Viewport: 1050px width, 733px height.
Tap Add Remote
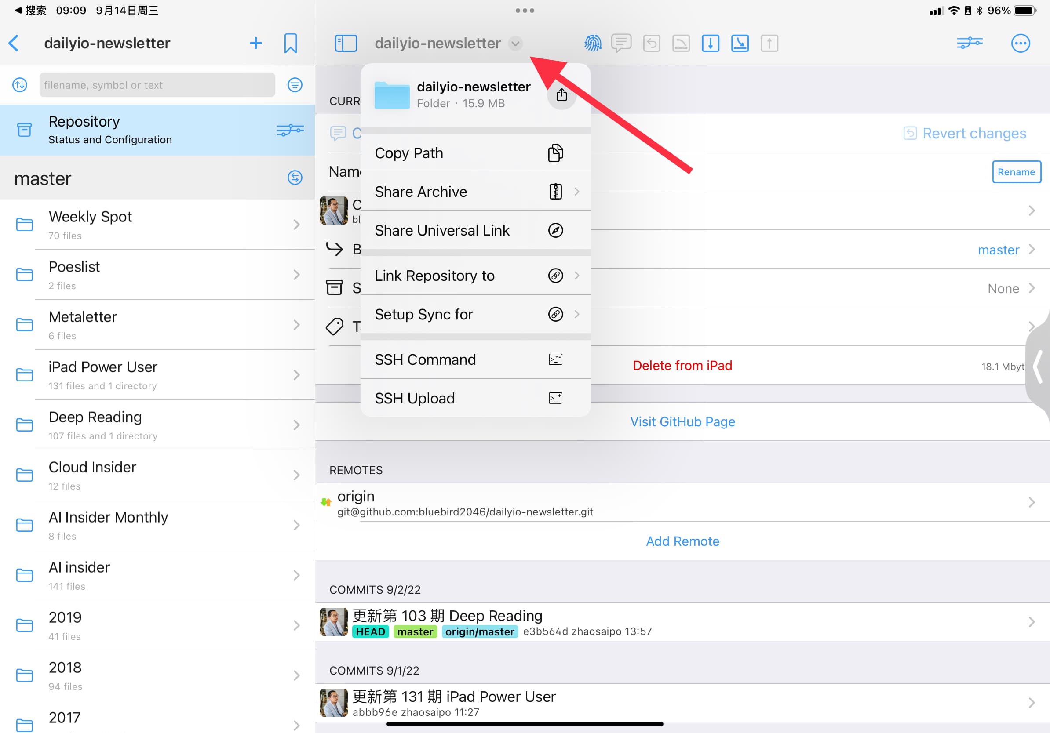point(682,541)
